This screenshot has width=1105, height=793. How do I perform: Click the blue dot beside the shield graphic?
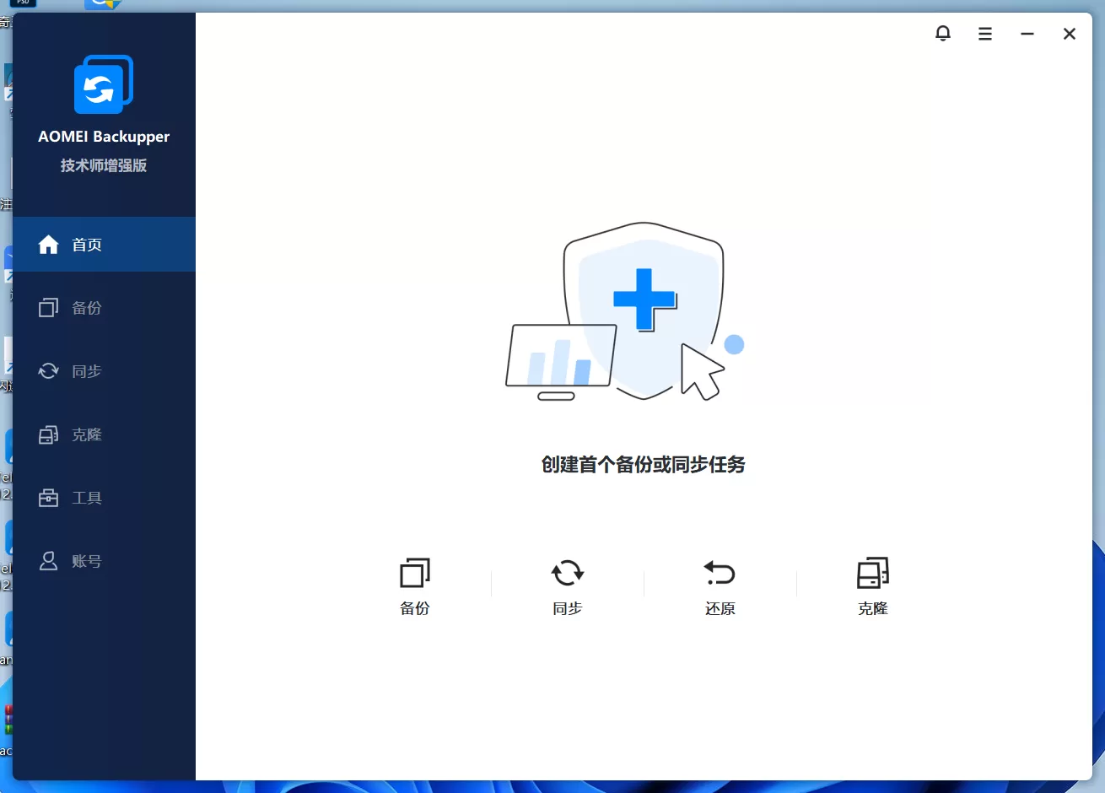point(735,343)
